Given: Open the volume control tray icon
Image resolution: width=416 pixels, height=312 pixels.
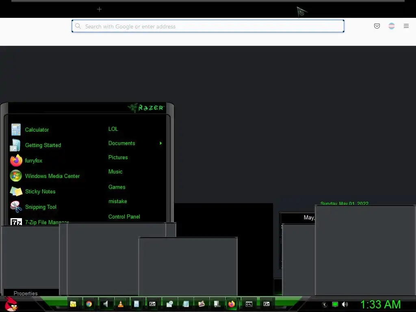Looking at the screenshot, I should pyautogui.click(x=344, y=304).
